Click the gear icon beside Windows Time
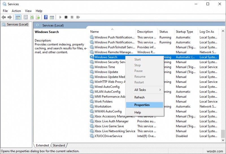 point(92,67)
